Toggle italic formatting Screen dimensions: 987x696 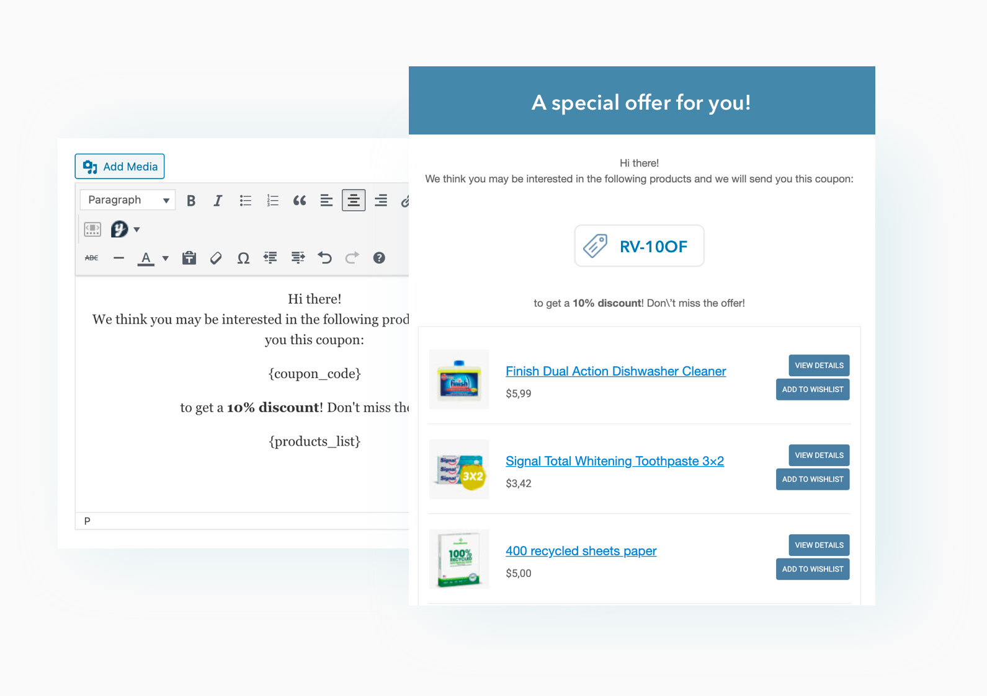click(218, 201)
